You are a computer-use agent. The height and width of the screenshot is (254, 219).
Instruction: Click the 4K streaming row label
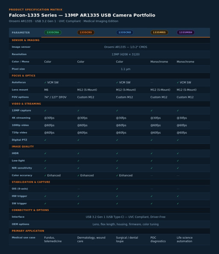21,118
